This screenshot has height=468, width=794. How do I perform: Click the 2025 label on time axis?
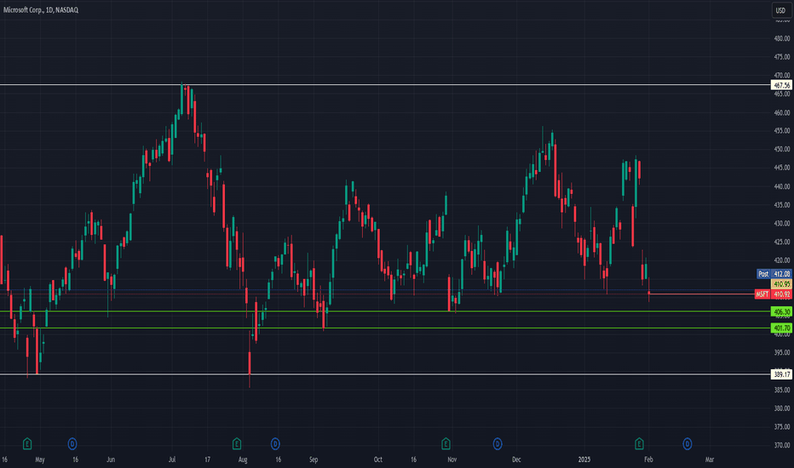(584, 459)
